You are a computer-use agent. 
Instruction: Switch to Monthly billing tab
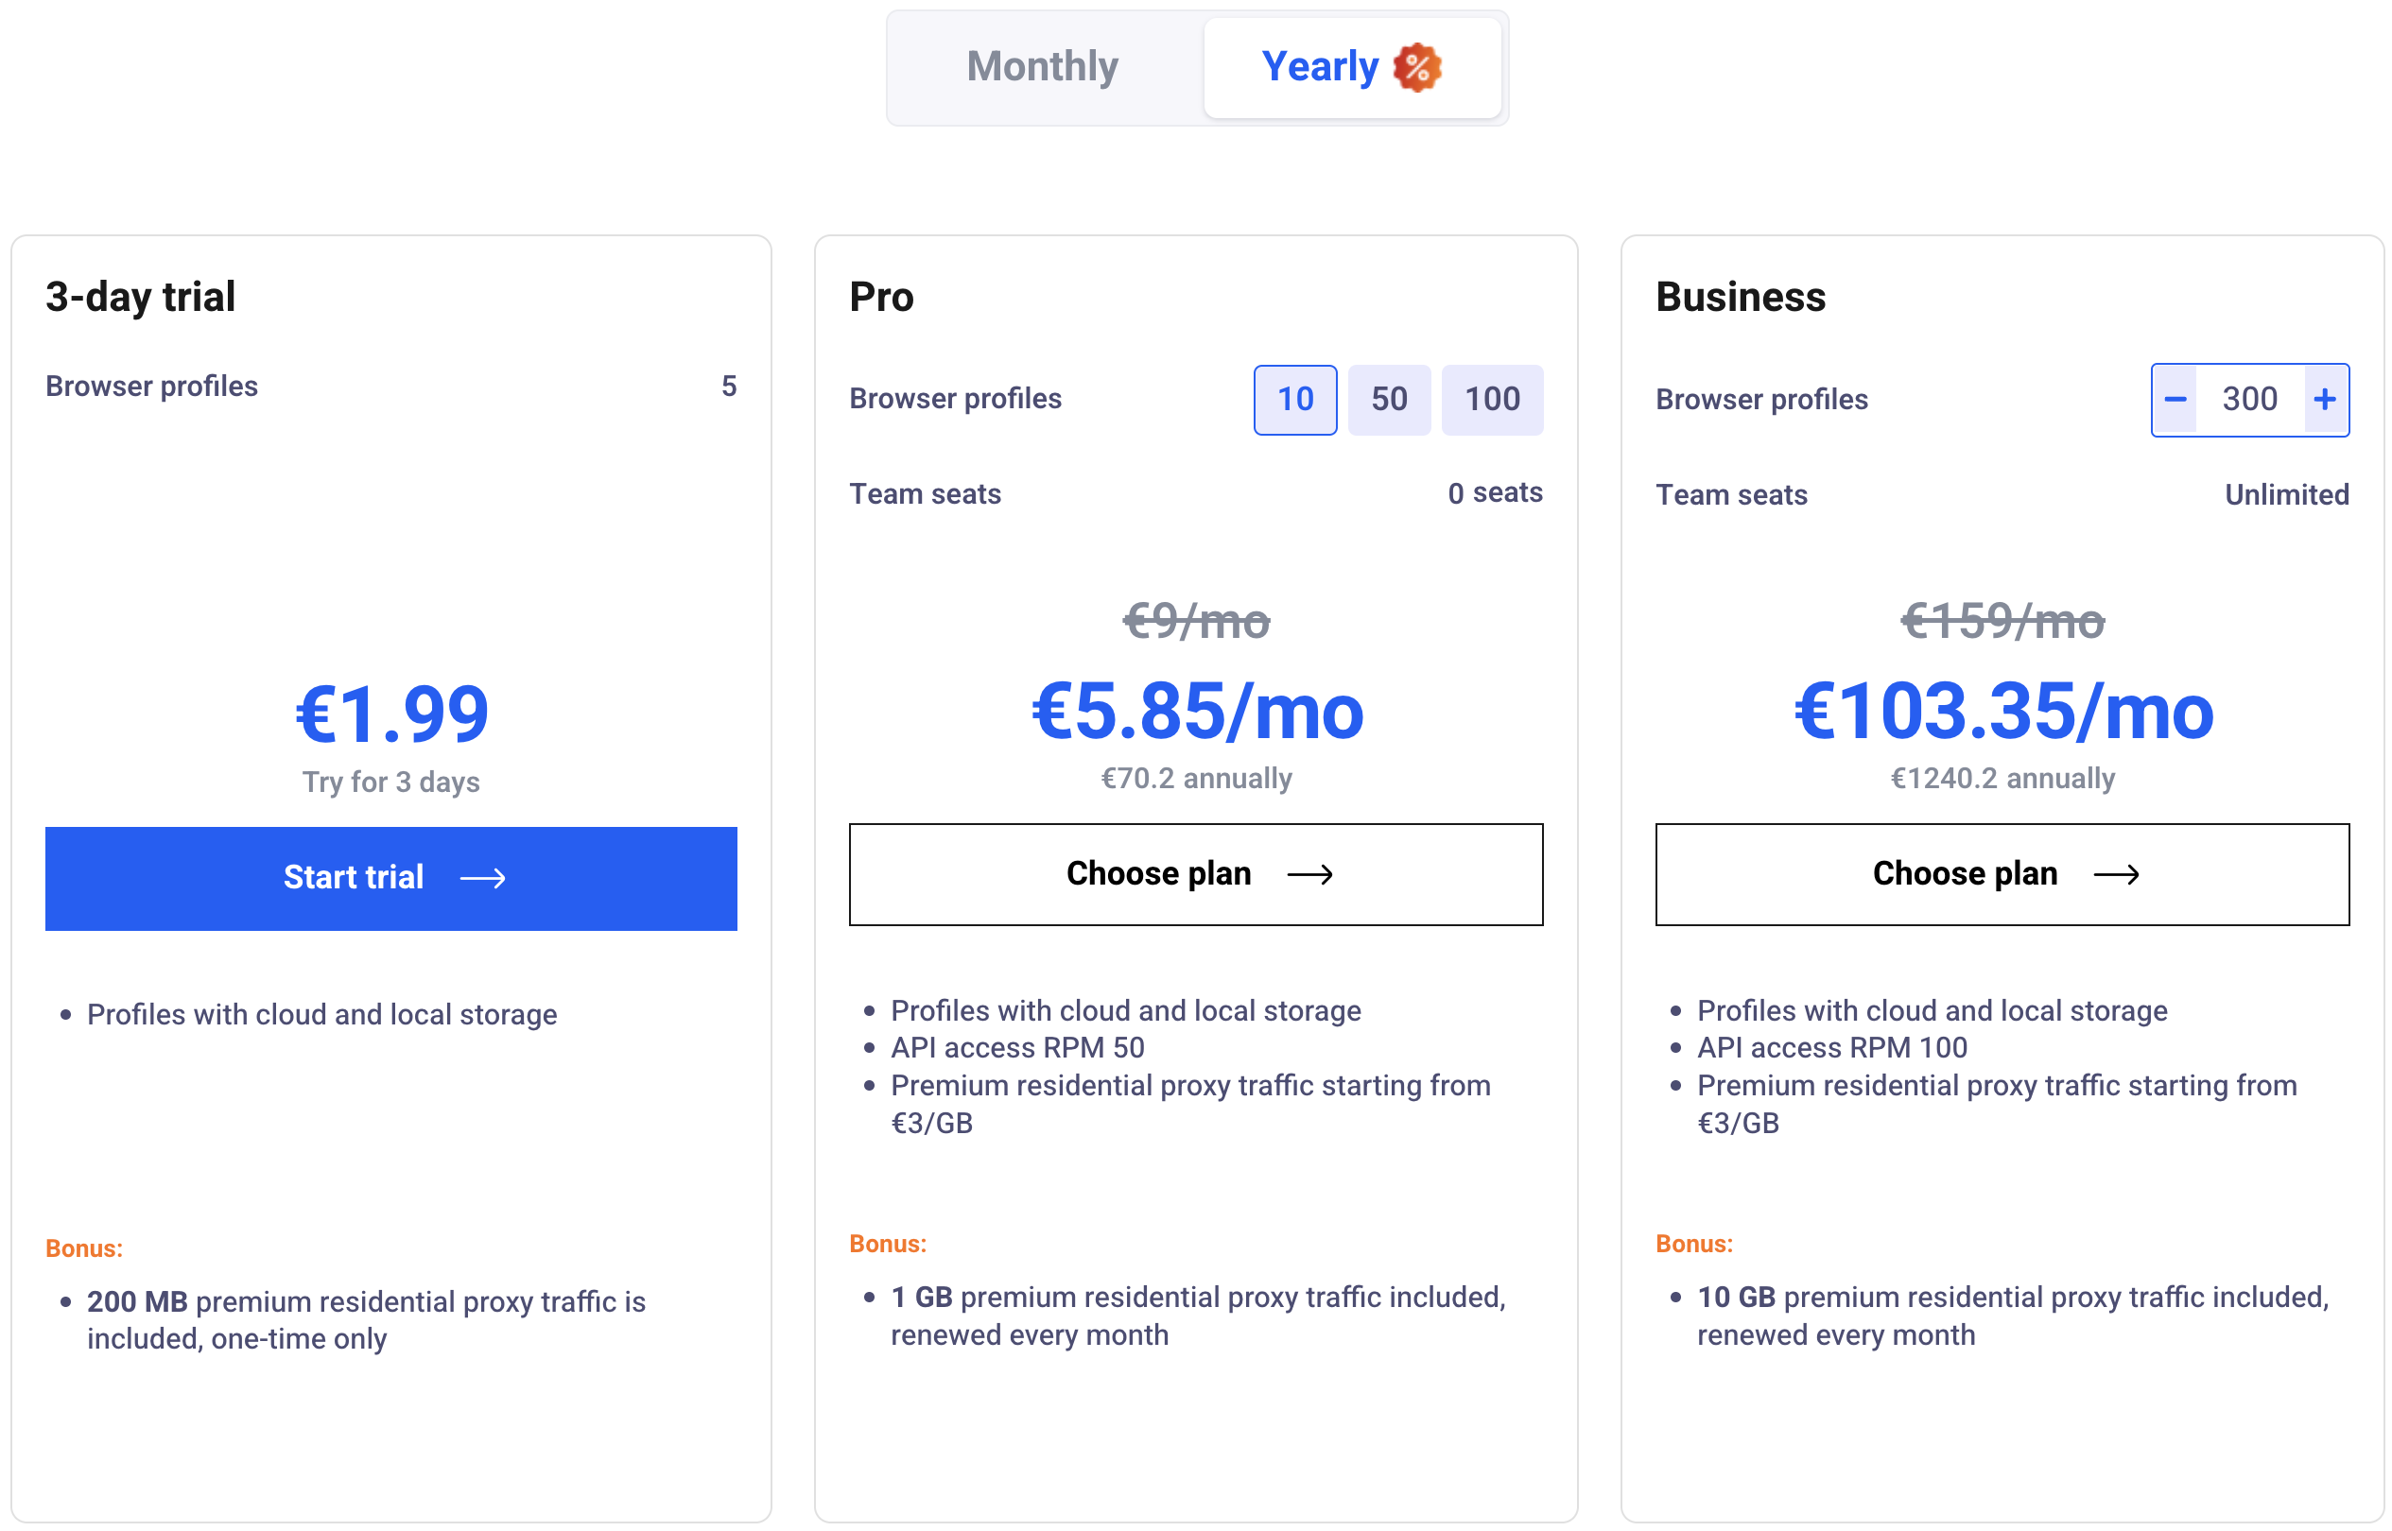[1041, 66]
